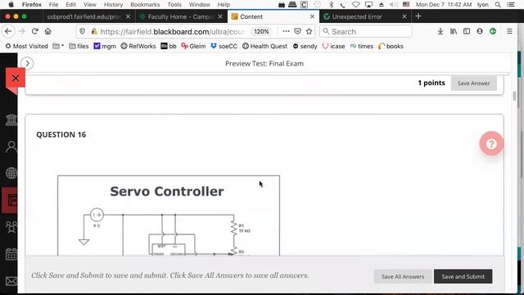Click the Servo Controller circuit image
Screen dimensions: 524x295
coord(169,216)
